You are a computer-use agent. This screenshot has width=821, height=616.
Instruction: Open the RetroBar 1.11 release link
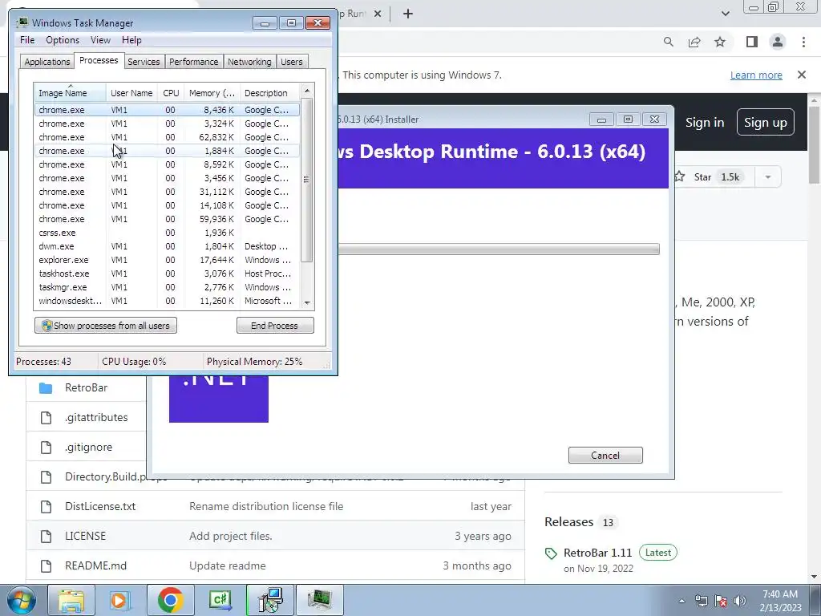pyautogui.click(x=597, y=553)
